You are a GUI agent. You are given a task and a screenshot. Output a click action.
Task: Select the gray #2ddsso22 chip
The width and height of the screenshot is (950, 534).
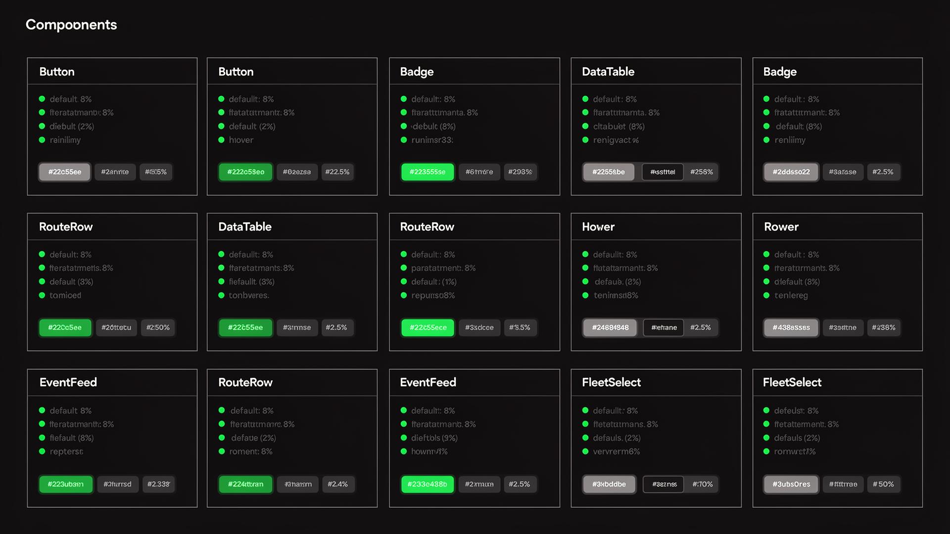(791, 172)
